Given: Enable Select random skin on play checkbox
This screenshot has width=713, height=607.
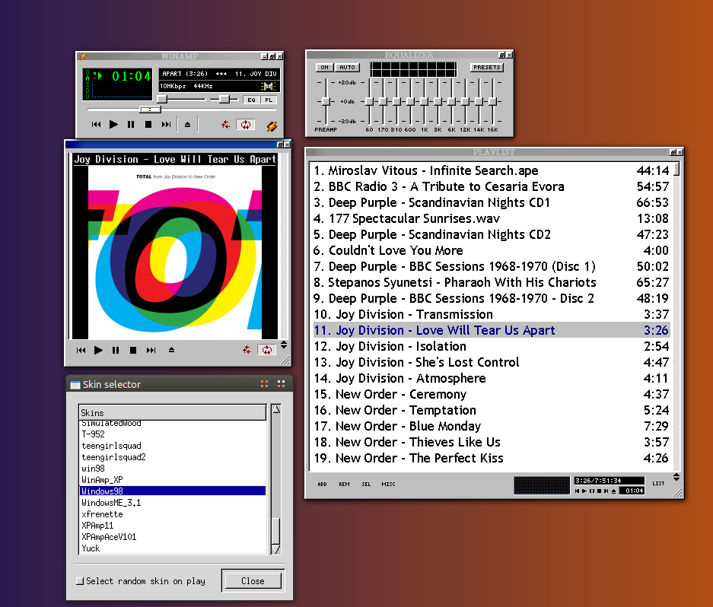Looking at the screenshot, I should (x=80, y=581).
